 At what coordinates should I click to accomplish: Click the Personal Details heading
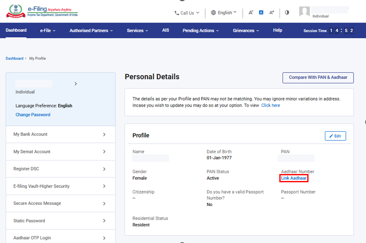pyautogui.click(x=152, y=77)
